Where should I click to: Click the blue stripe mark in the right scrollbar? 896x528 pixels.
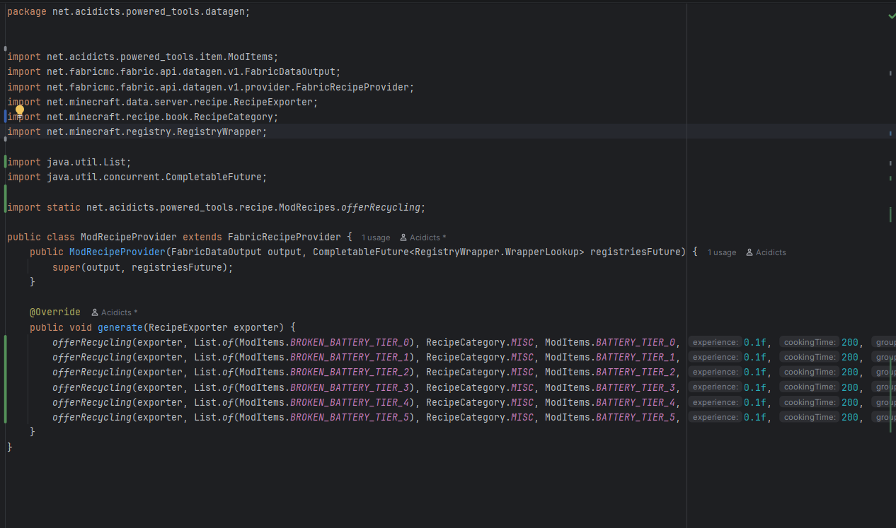pos(890,132)
